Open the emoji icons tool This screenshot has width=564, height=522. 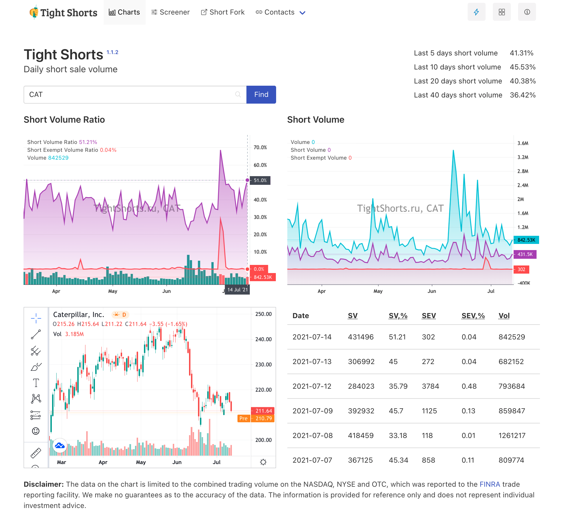point(36,431)
